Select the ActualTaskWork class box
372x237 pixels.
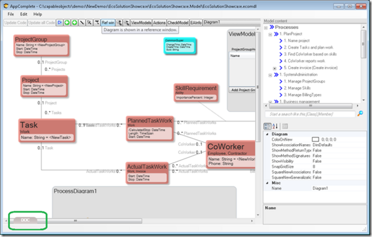[x=147, y=173]
